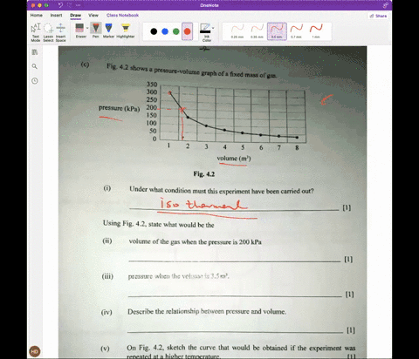
Task: Expand the Ink Color dropdown arrow
Action: tap(213, 28)
